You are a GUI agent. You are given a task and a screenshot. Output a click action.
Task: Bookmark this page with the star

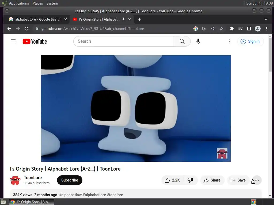click(x=221, y=29)
